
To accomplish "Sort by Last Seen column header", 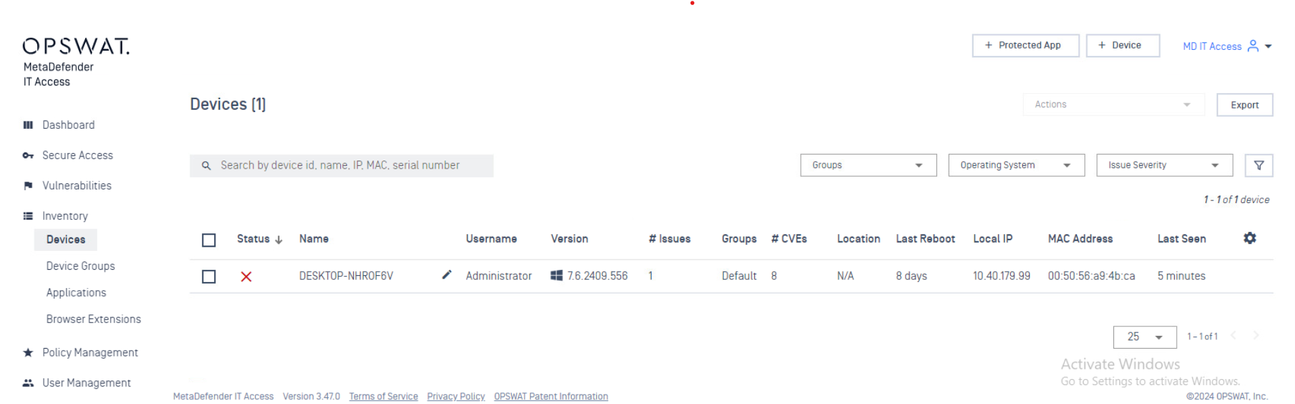I will (x=1182, y=239).
